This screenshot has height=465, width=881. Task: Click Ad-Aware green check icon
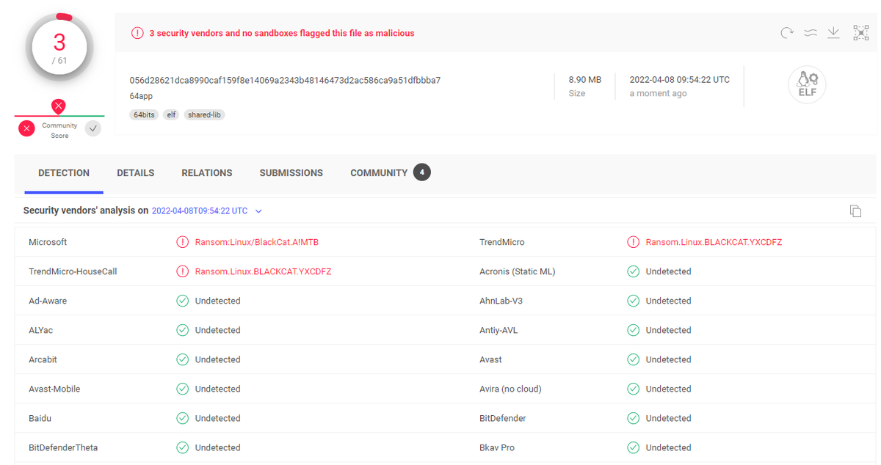(182, 301)
